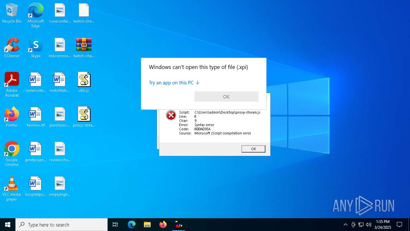Select the blank twitch-cha... file icon
Screen dimensions: 410x231
point(84,13)
